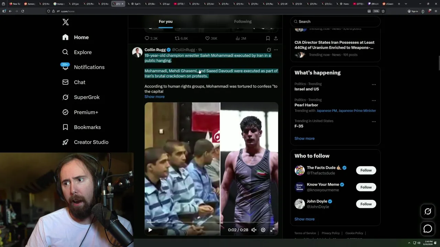This screenshot has height=247, width=440.
Task: Follow The Facts Dude
Action: (x=366, y=170)
